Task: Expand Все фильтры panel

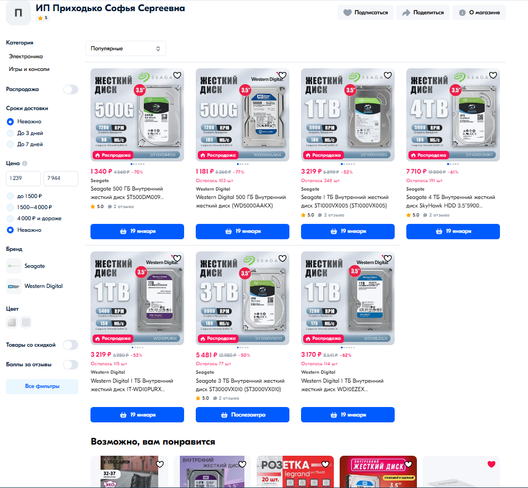Action: coord(42,386)
